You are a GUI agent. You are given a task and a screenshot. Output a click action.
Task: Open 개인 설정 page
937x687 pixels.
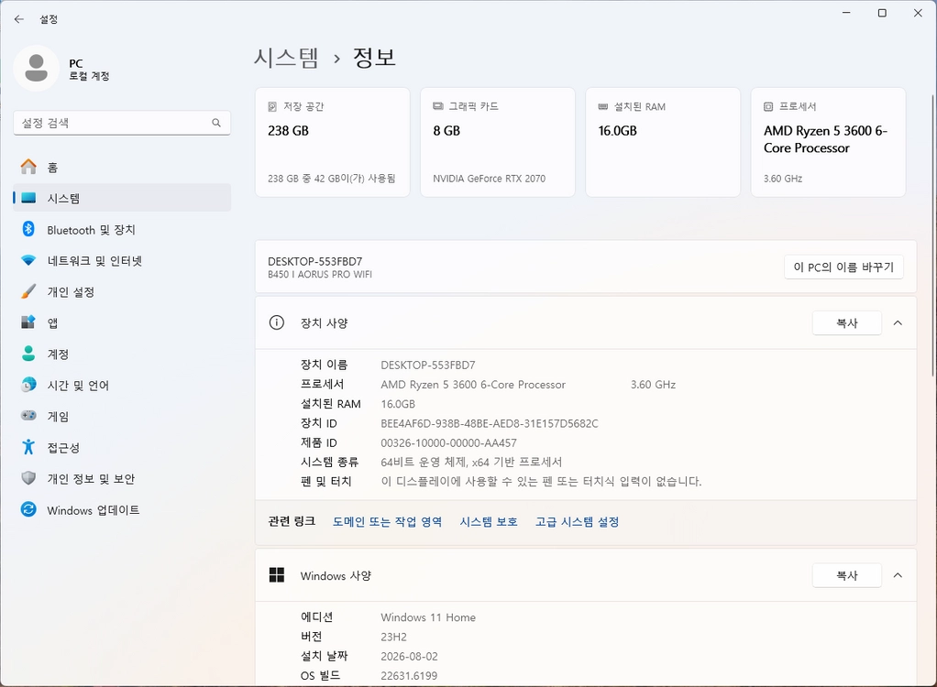coord(122,291)
